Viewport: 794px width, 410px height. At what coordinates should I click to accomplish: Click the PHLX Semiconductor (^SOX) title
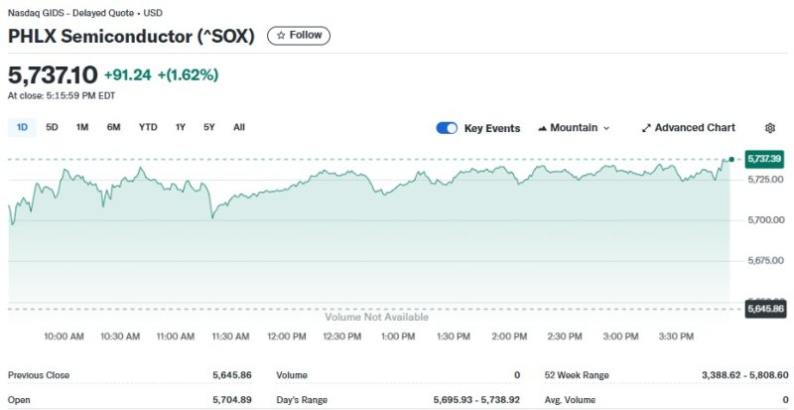coord(131,36)
